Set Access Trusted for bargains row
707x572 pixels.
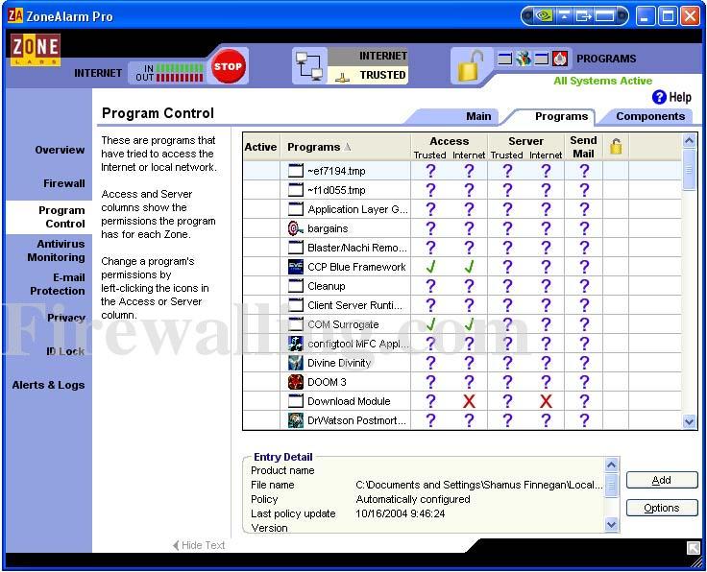click(430, 228)
